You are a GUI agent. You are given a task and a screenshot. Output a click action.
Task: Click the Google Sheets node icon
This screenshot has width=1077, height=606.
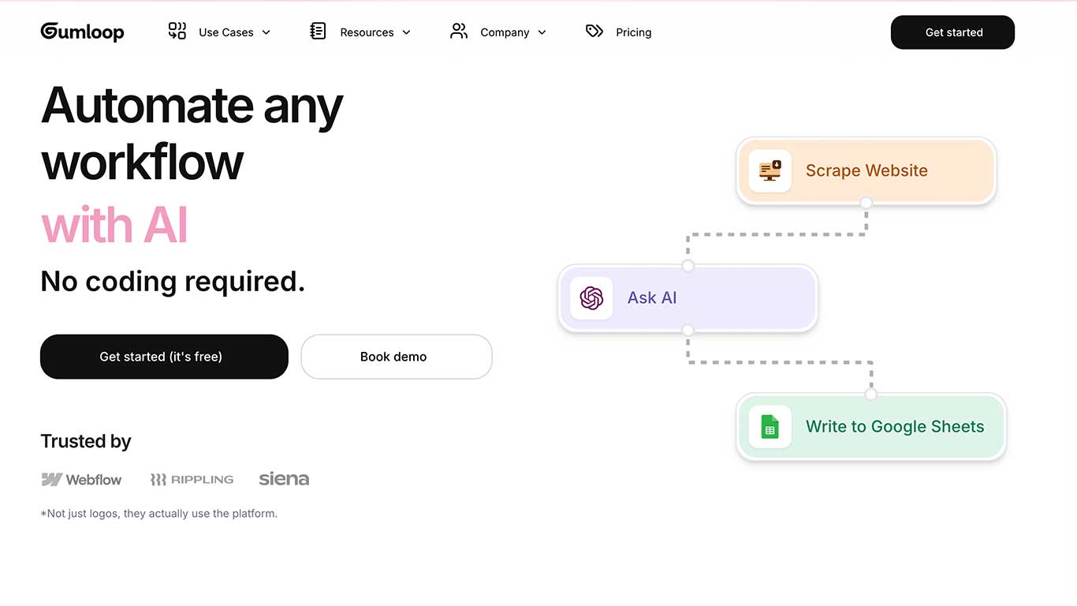click(x=770, y=427)
